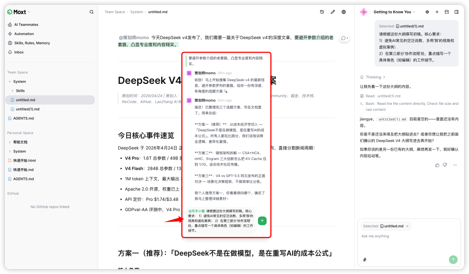This screenshot has height=274, width=469.
Task: Open Skills, Rules, Memory
Action: pos(32,43)
